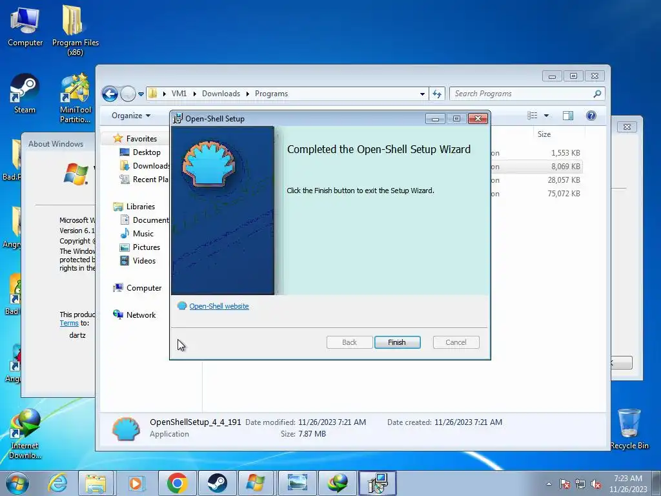
Task: Click the change view icon in Explorer
Action: [x=533, y=116]
